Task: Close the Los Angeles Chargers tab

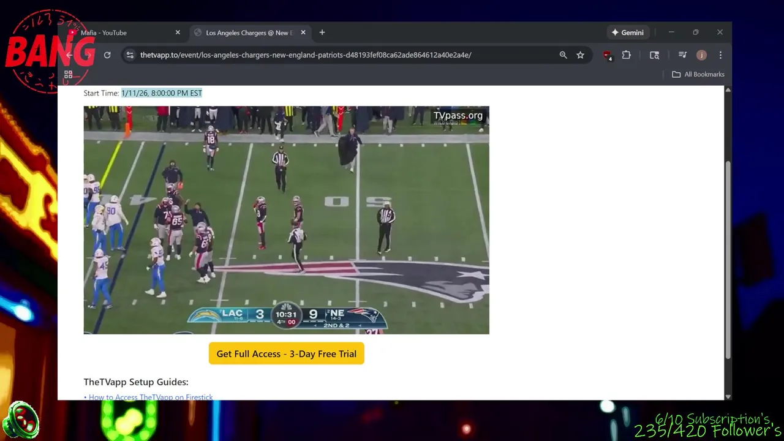Action: click(303, 32)
